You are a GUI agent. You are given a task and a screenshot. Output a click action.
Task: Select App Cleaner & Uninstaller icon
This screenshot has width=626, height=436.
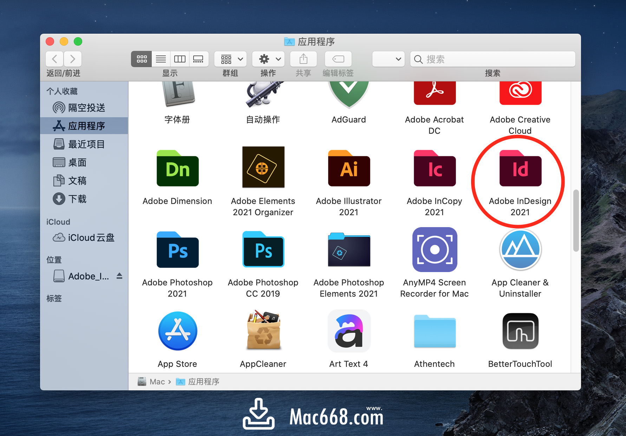(520, 250)
